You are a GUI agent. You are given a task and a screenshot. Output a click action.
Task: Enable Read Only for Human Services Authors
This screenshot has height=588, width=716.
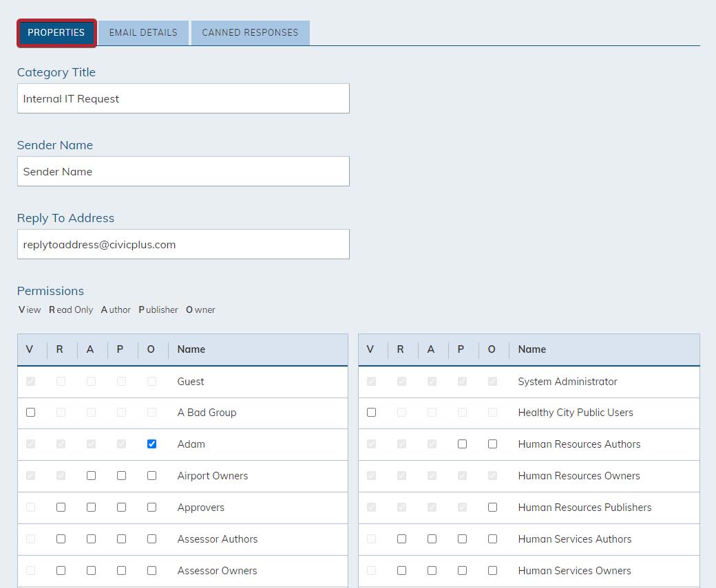coord(401,538)
